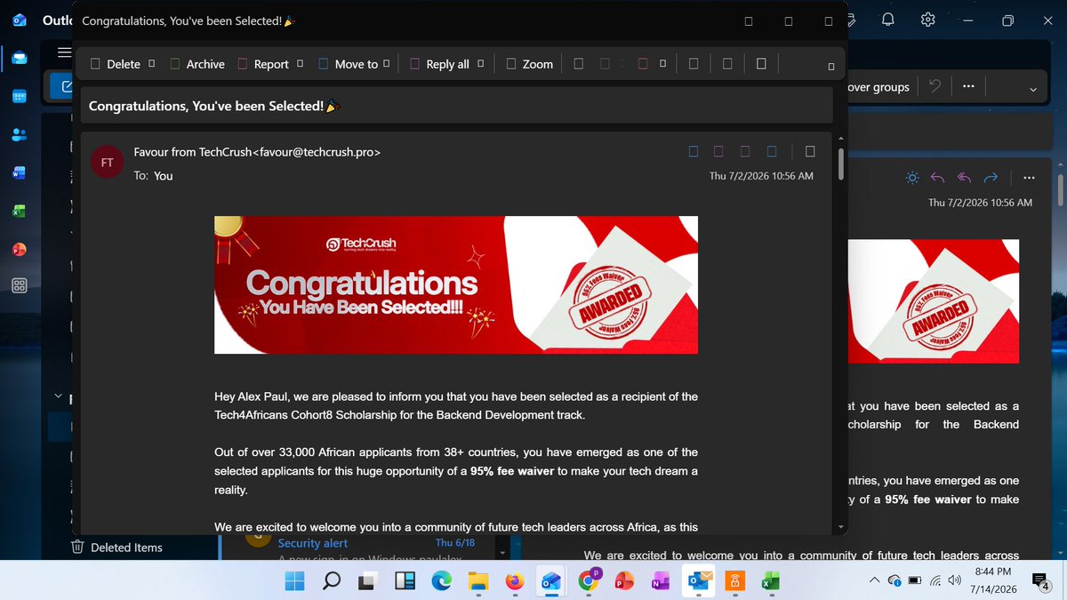Click scroll down arrow of message window
Image resolution: width=1067 pixels, height=600 pixels.
tap(840, 526)
